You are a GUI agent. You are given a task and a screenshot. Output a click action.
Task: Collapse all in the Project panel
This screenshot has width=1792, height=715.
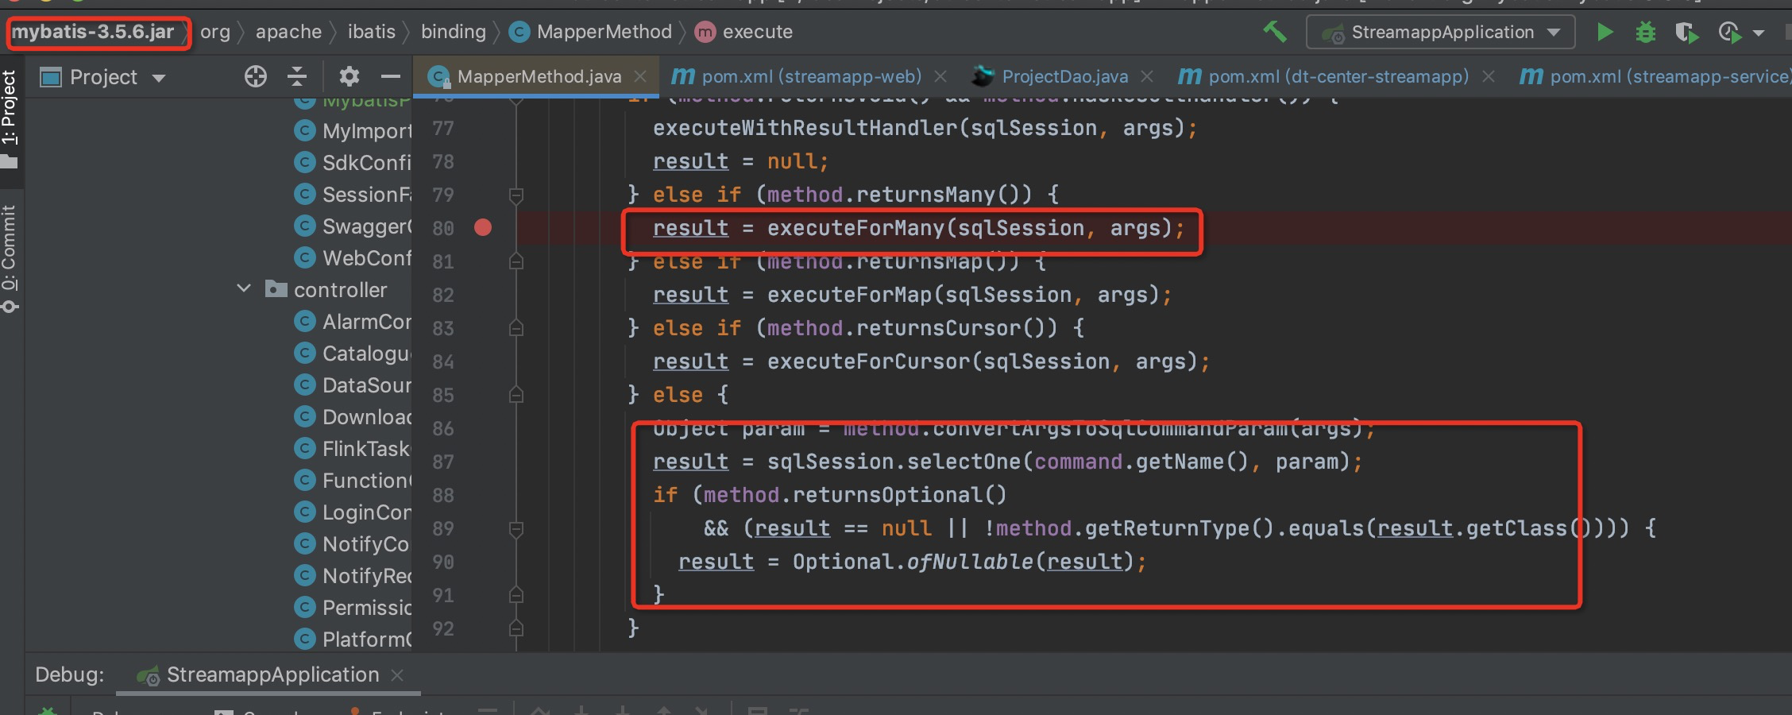click(x=297, y=76)
